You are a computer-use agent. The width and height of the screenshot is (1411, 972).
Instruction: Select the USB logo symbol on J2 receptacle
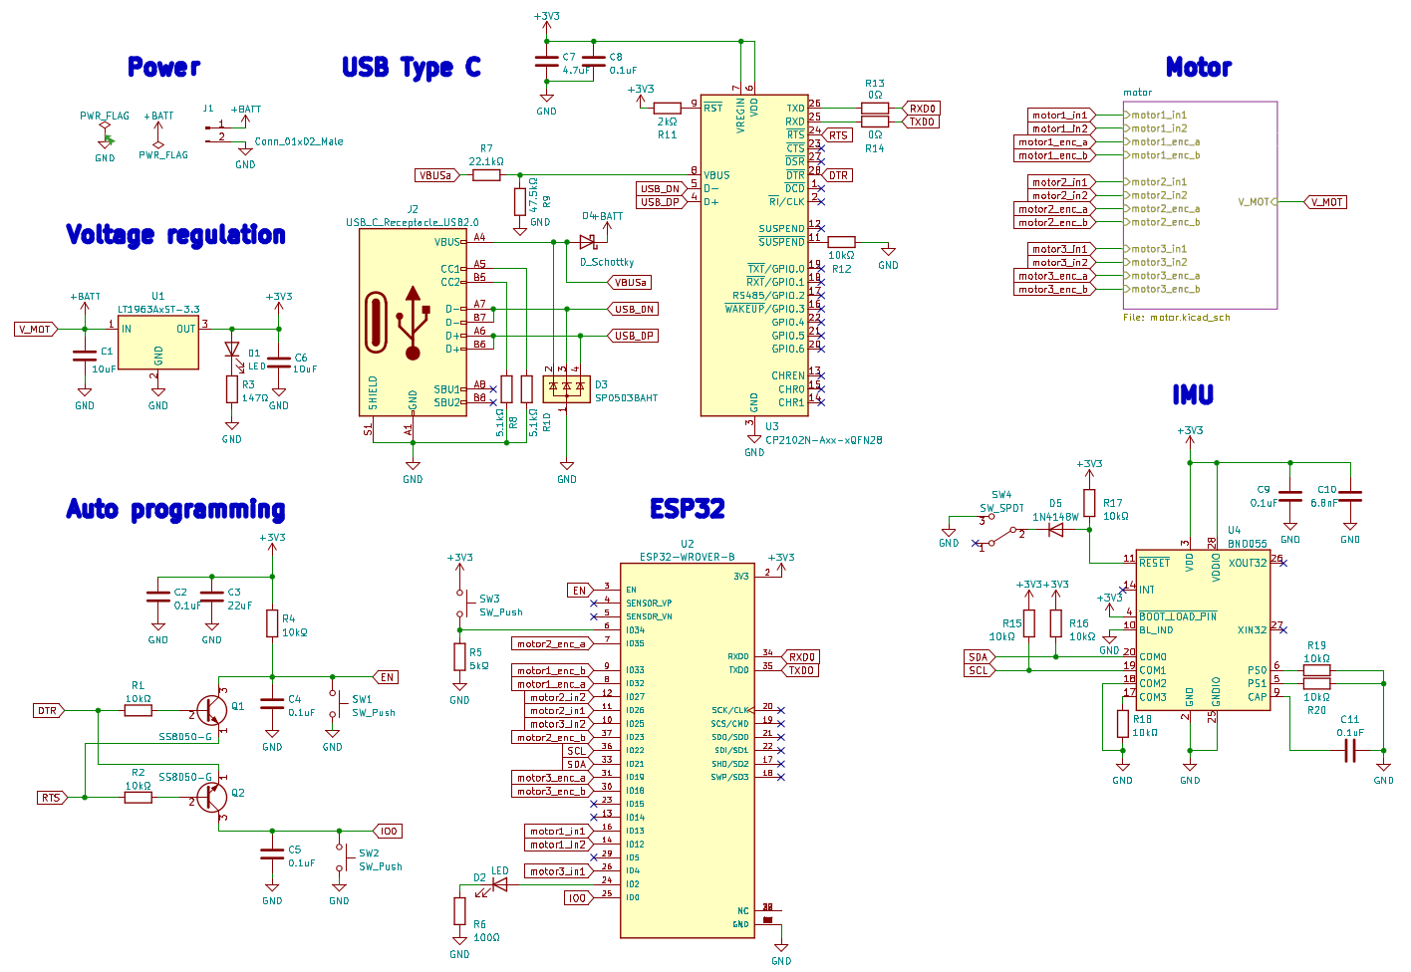tap(414, 323)
